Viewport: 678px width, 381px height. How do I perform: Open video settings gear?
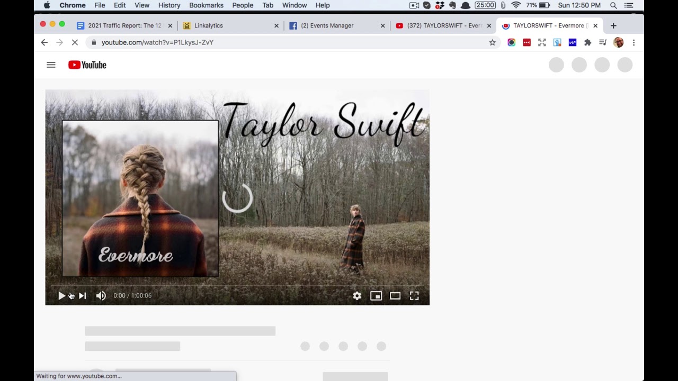pos(357,296)
